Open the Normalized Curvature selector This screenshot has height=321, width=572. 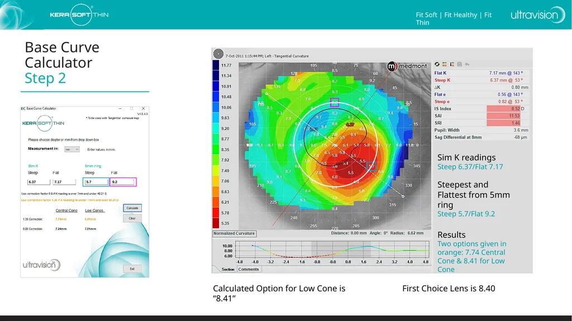tap(234, 233)
